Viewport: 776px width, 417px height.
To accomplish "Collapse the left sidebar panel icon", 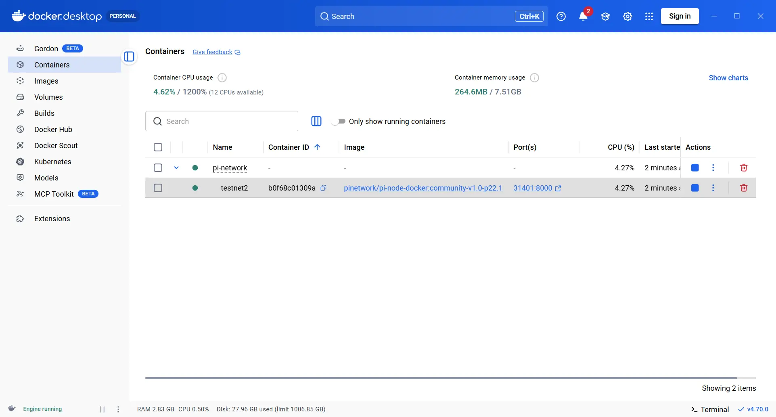I will (129, 57).
